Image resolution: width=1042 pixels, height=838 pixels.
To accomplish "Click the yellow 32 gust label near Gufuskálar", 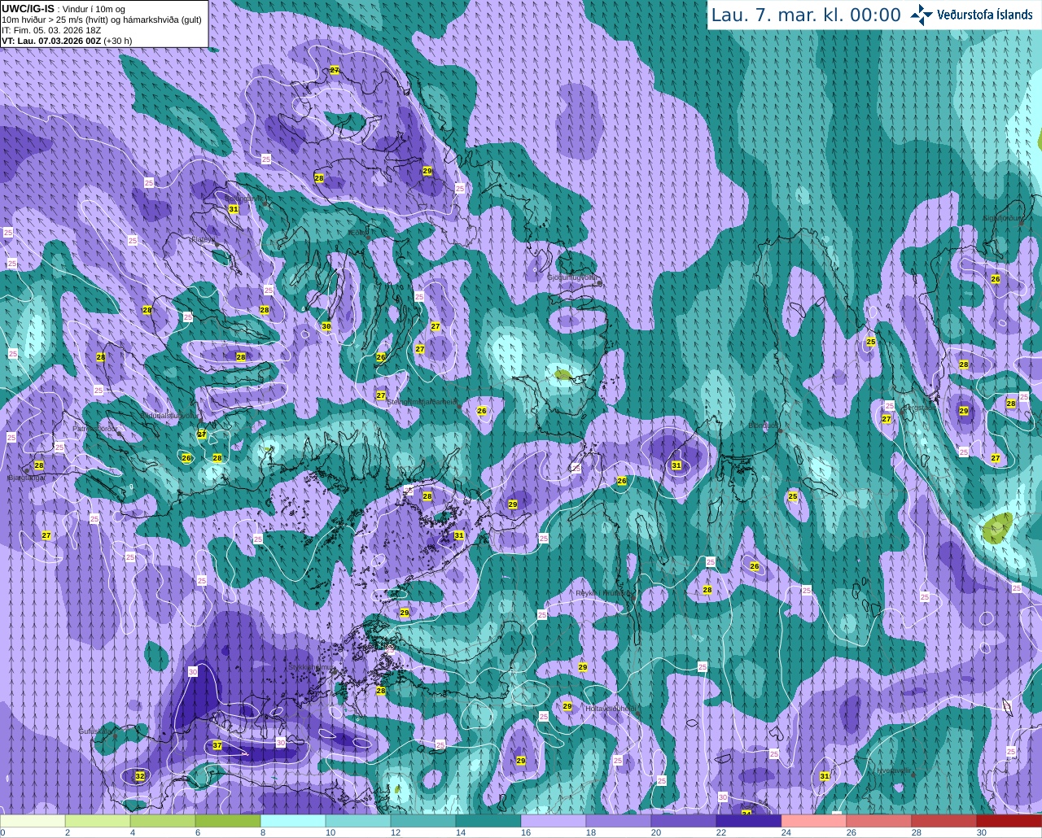I will click(140, 776).
